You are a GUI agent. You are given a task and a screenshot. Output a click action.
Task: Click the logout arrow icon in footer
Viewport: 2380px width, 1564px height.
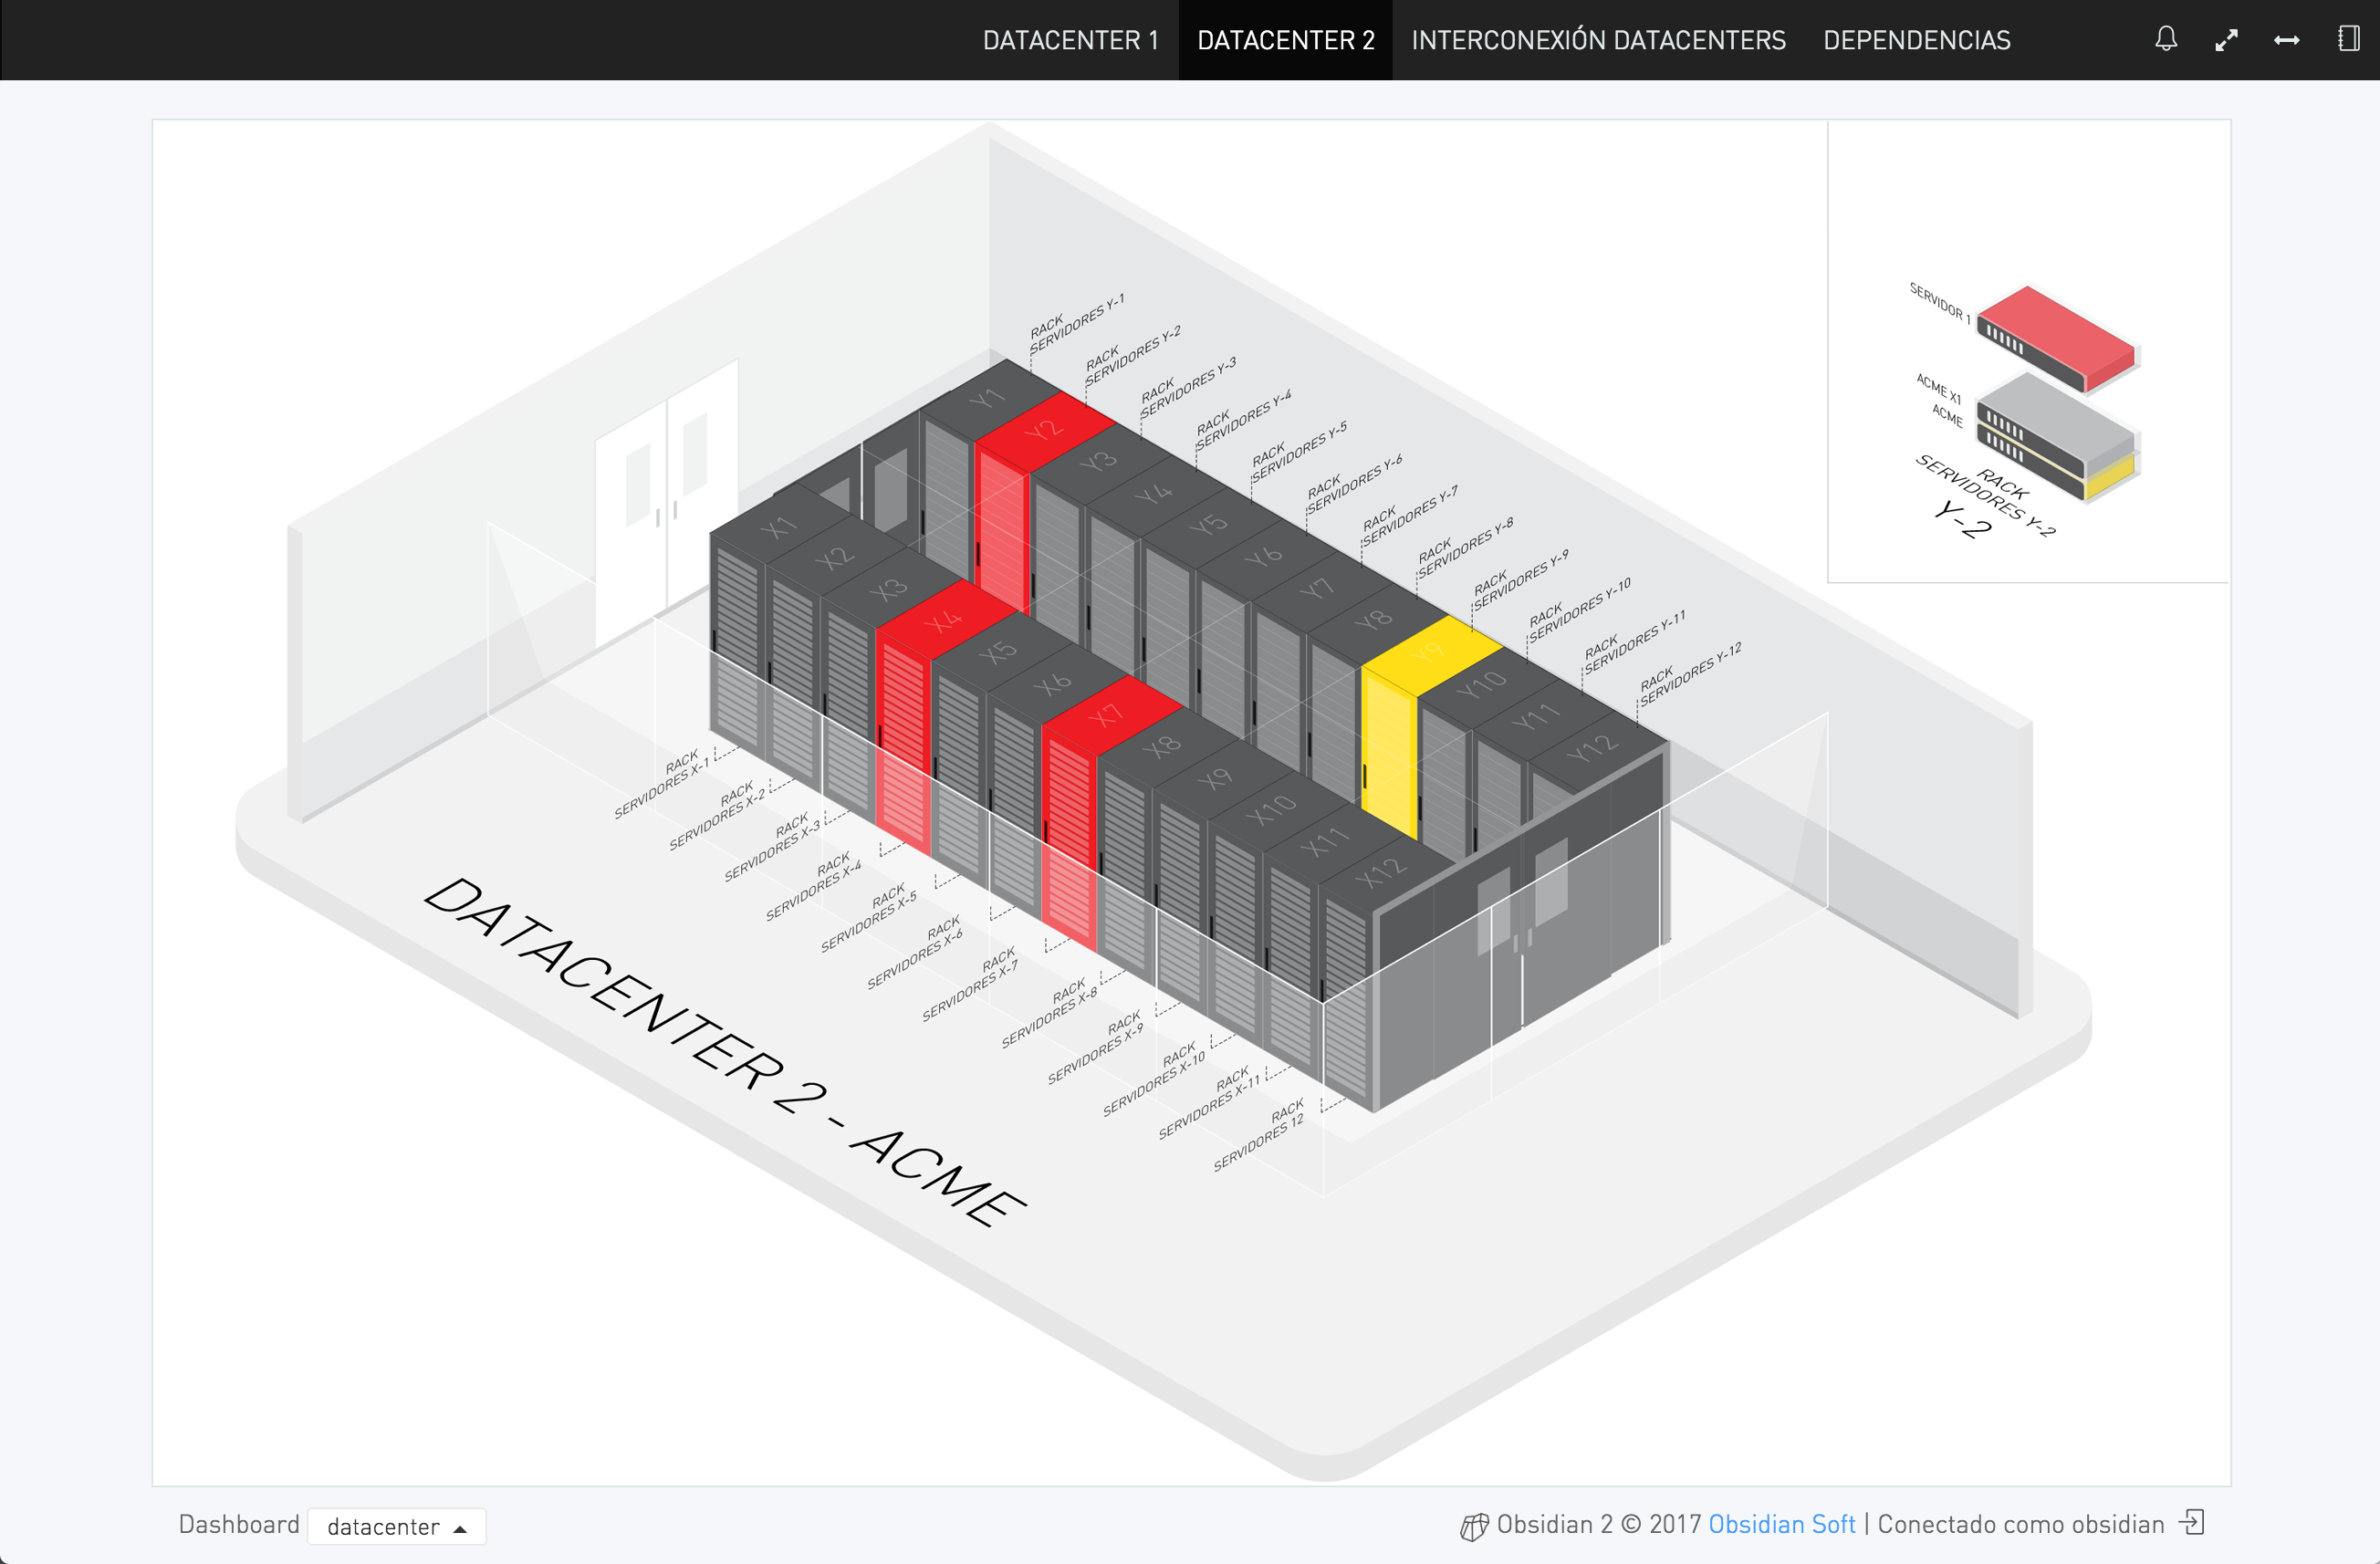click(x=2191, y=1522)
